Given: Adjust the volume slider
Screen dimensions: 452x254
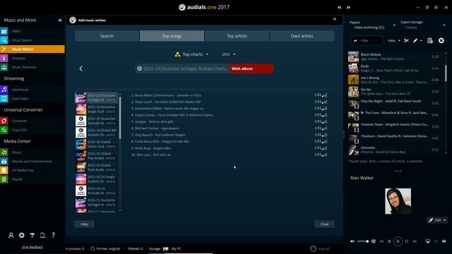Looking at the screenshot, I should click(363, 241).
